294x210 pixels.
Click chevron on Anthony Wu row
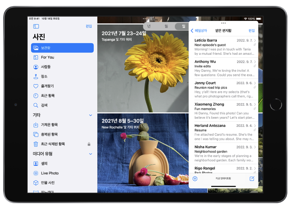click(x=255, y=62)
